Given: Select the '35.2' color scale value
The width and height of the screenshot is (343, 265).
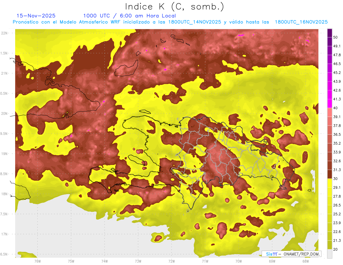Looking at the screenshot, I should pos(337,143).
